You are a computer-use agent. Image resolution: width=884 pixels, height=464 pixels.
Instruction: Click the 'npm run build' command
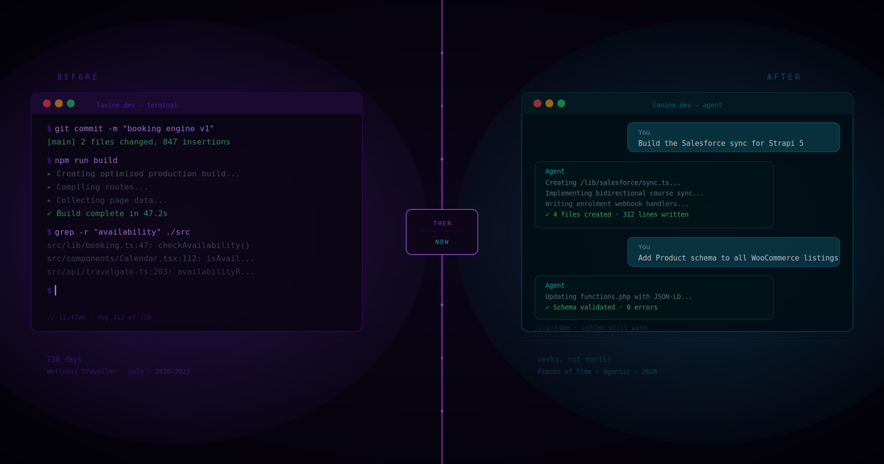pyautogui.click(x=83, y=161)
